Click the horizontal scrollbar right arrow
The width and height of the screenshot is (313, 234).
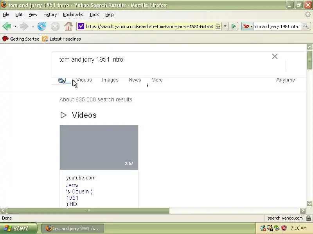pyautogui.click(x=303, y=210)
